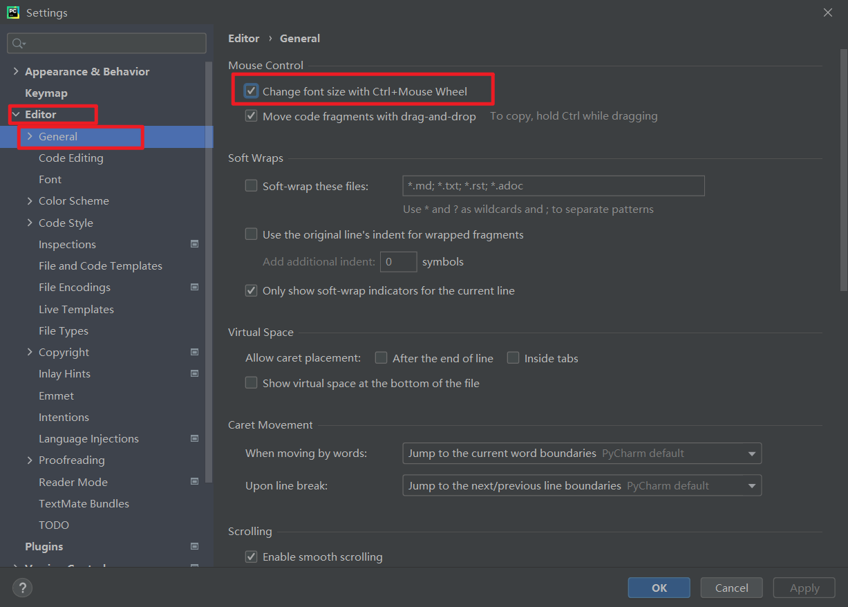Expand the Proofreading tree node
This screenshot has height=607, width=848.
tap(30, 460)
